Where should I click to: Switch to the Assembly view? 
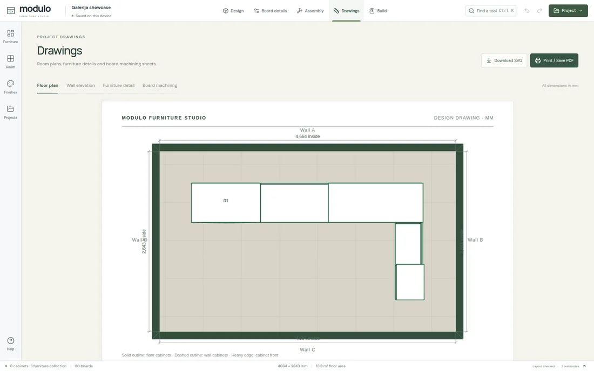click(x=310, y=11)
